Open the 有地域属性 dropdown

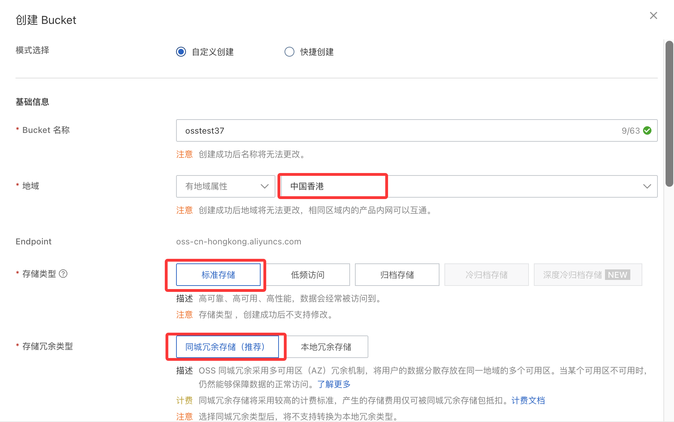click(x=226, y=186)
